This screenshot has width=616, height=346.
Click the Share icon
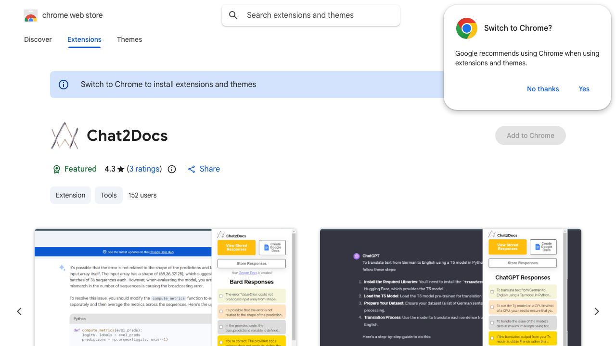pyautogui.click(x=192, y=169)
